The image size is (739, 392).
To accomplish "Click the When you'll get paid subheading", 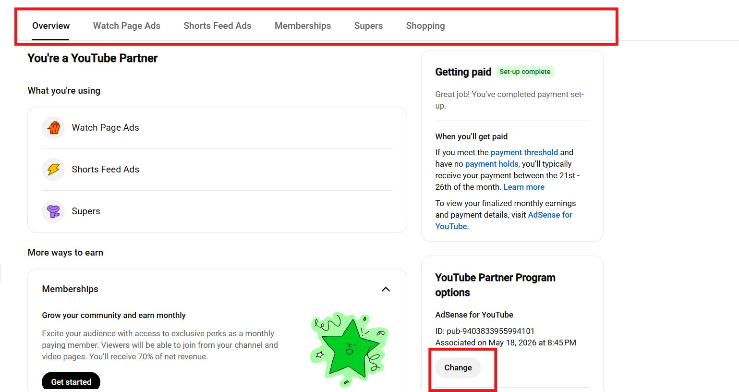I will [x=472, y=136].
